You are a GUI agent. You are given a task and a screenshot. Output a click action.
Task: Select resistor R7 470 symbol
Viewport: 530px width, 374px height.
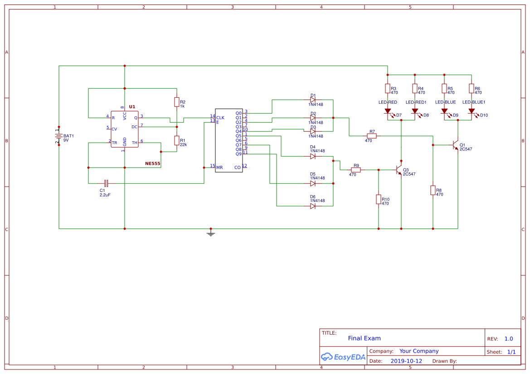tap(372, 136)
